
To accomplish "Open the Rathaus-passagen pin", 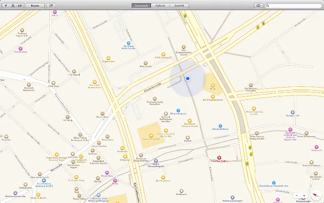I will (x=232, y=198).
